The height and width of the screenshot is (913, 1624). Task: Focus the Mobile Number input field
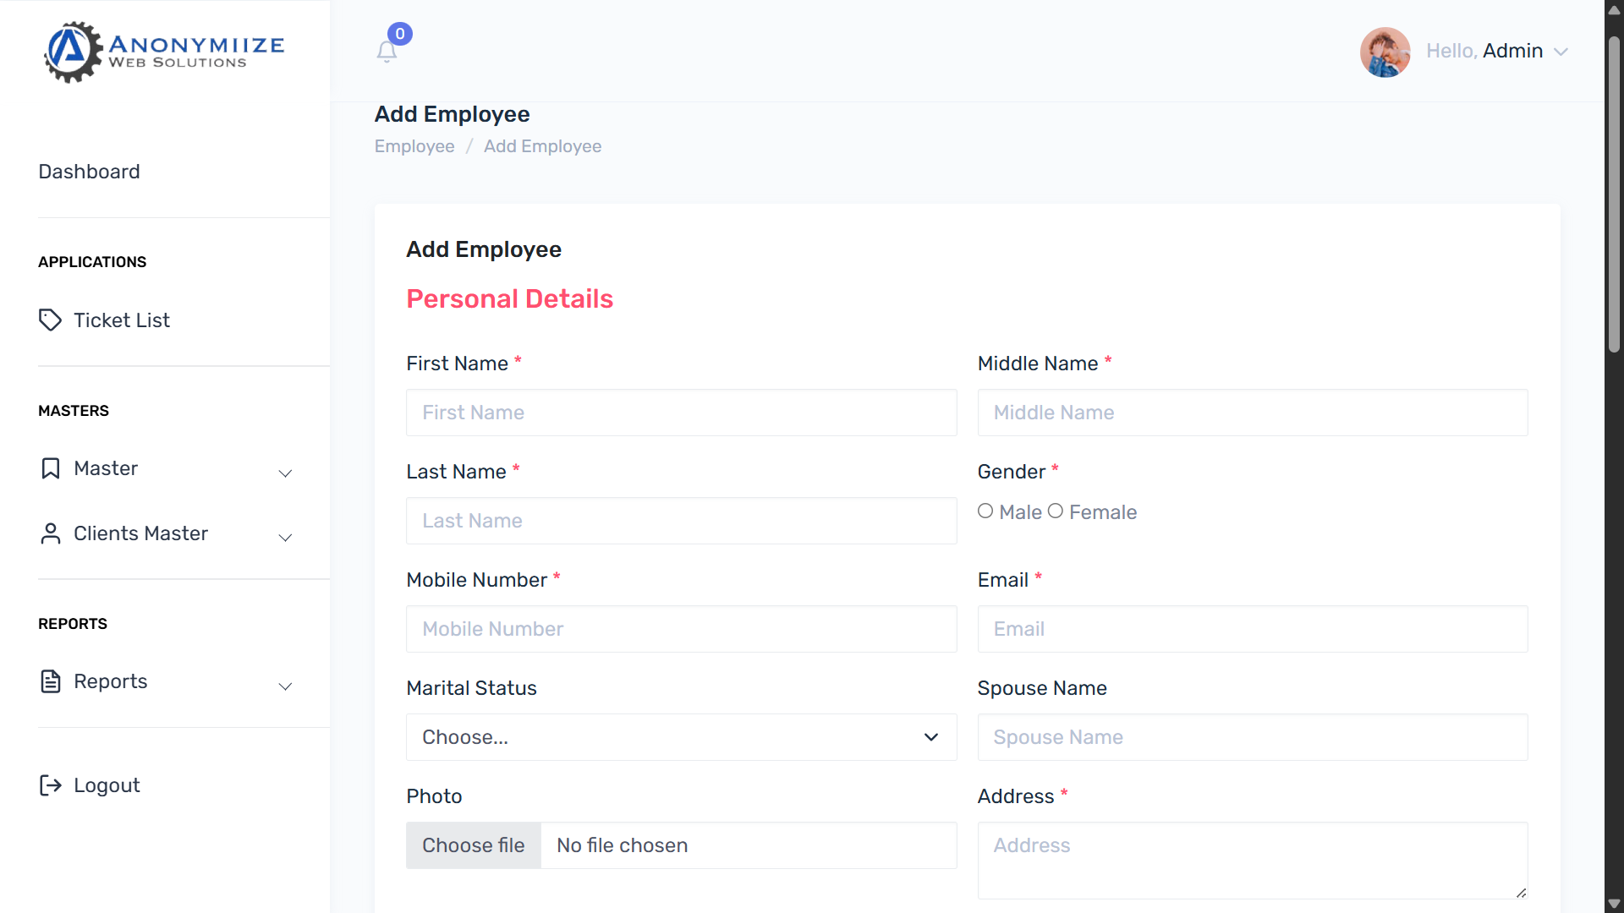[681, 629]
